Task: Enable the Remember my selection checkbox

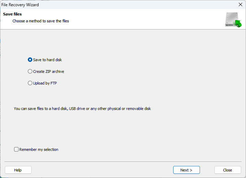Action: point(16,149)
